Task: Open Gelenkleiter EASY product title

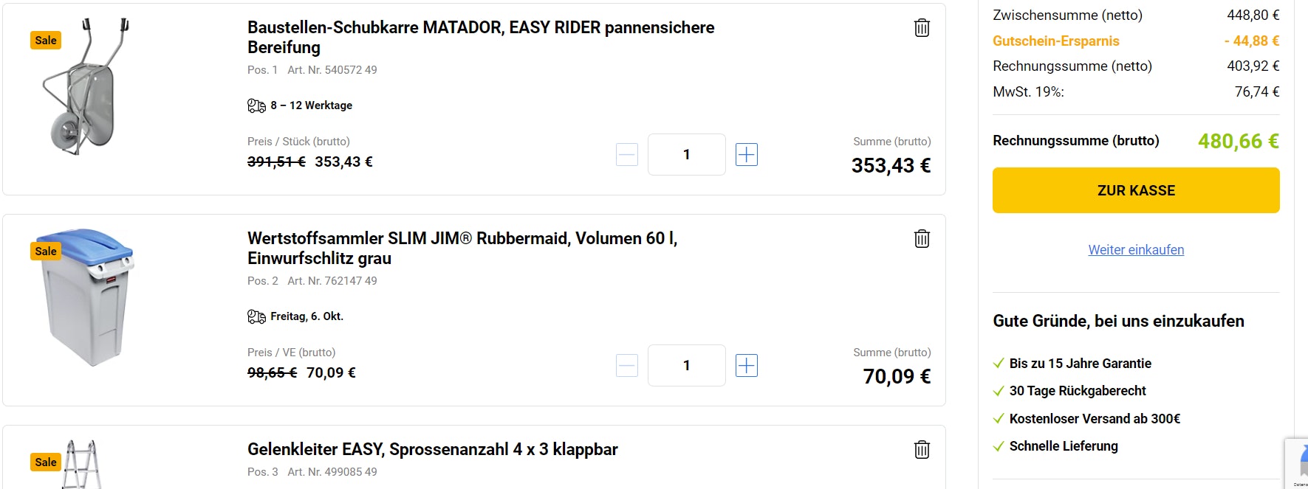Action: coord(432,449)
